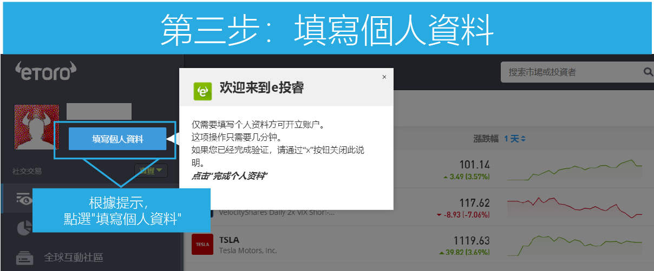Click the change value 3.49 (3.57%)
The height and width of the screenshot is (271, 654).
466,177
